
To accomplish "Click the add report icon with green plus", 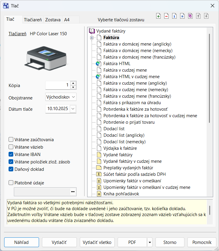I will (159, 16).
